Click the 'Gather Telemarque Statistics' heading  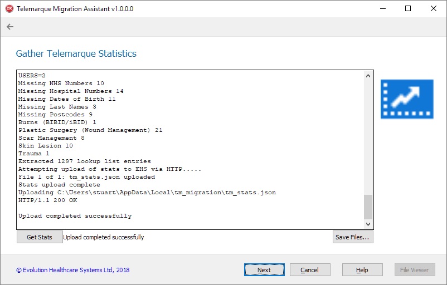[x=76, y=54]
